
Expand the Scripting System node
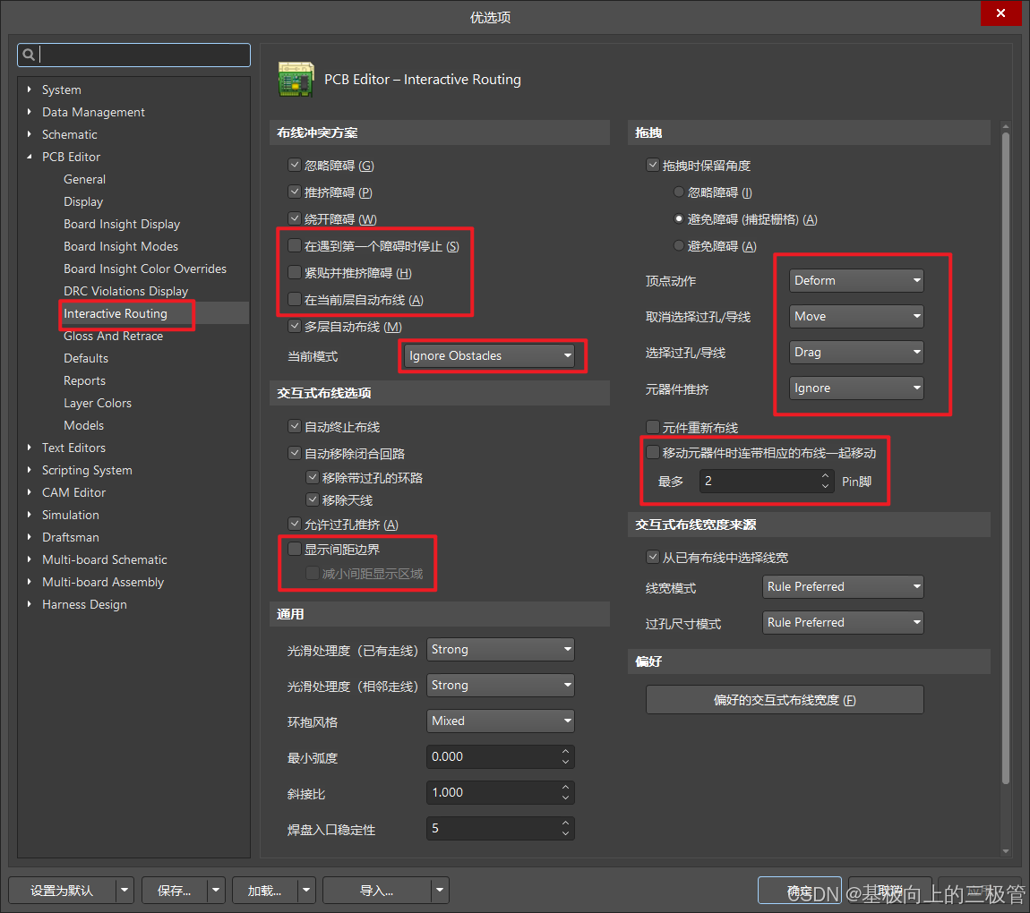tap(29, 470)
